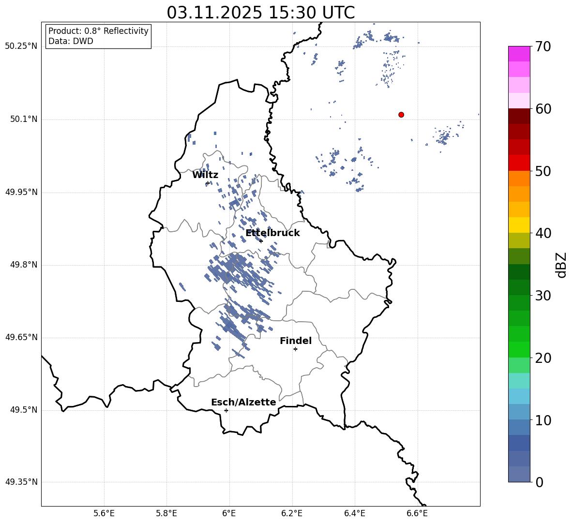
Task: Click the cross marker at Ettelbruck
Action: point(260,240)
